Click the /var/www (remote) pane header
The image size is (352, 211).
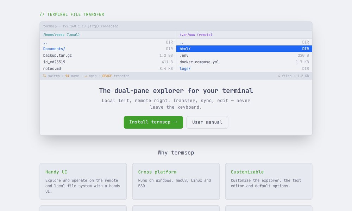(244, 35)
